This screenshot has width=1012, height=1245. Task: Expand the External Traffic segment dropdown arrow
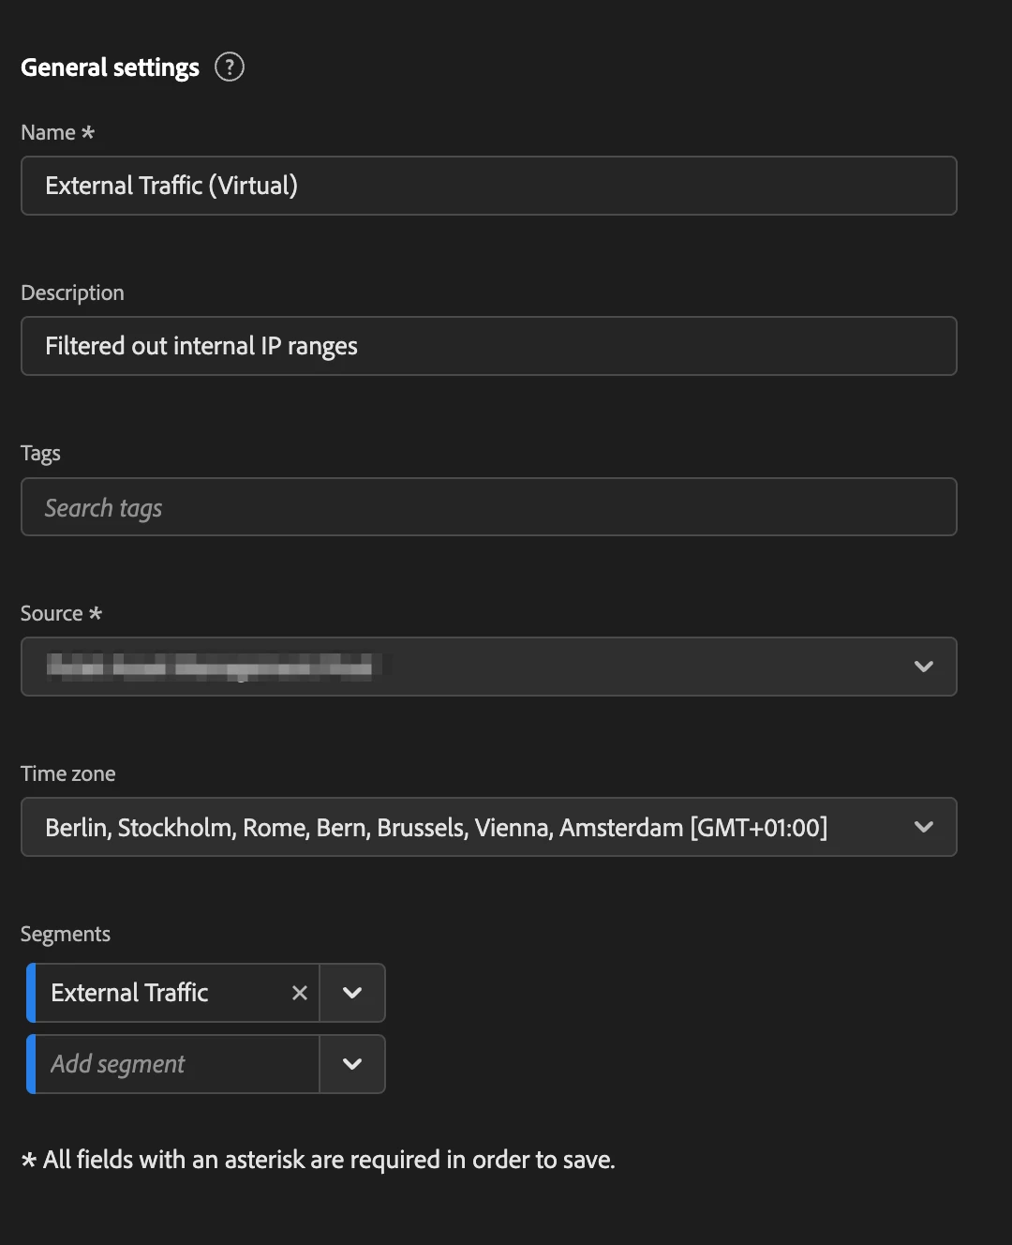coord(352,993)
